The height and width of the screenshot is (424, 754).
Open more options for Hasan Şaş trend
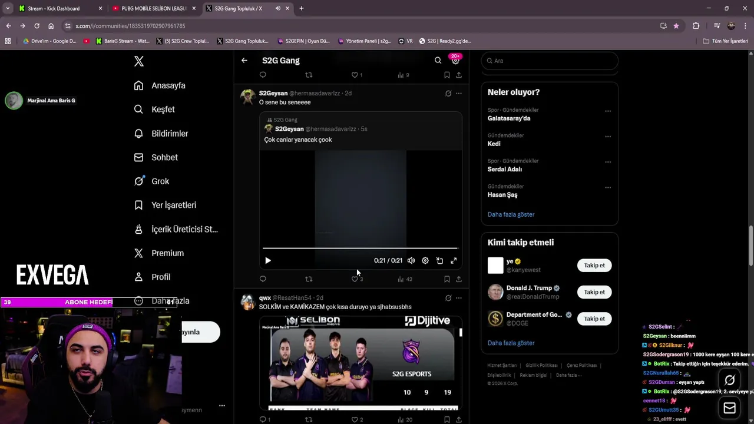pyautogui.click(x=608, y=188)
